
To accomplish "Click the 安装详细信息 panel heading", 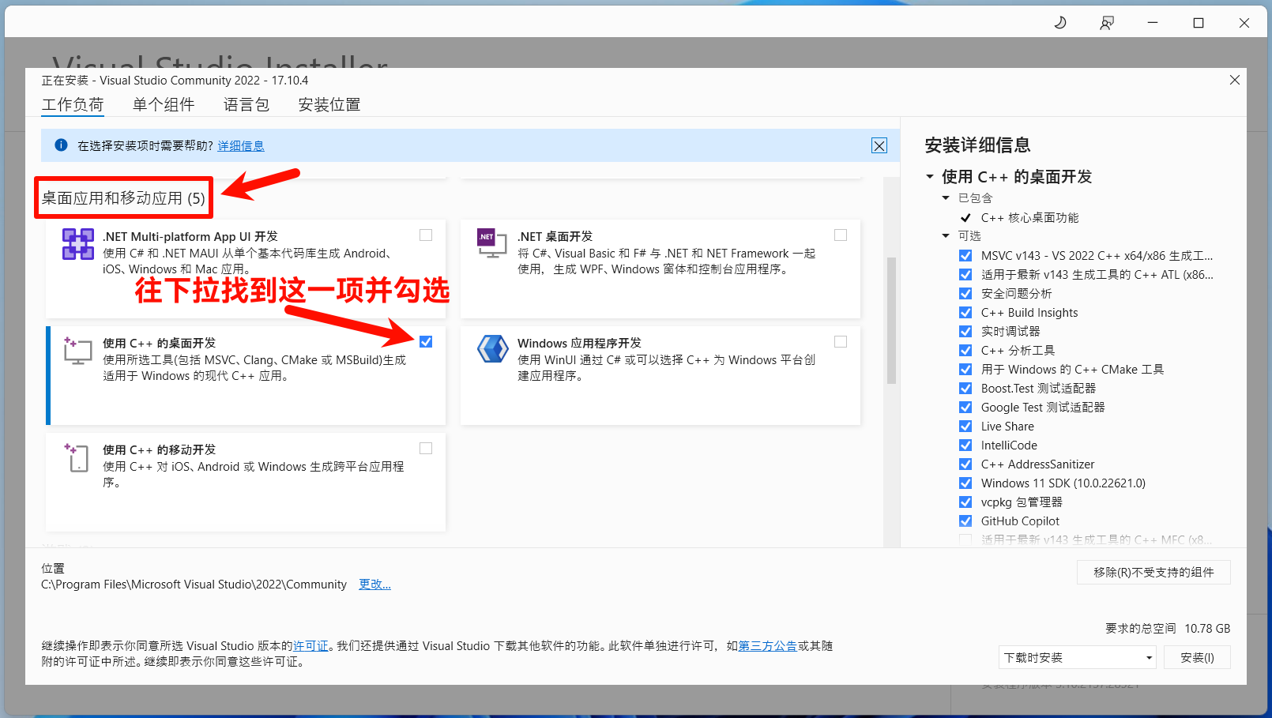I will 978,145.
